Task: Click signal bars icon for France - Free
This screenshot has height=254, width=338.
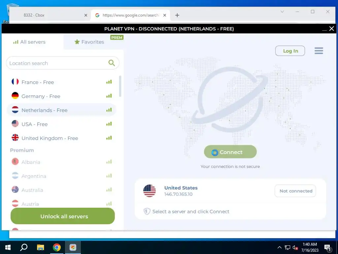Action: coord(109,82)
